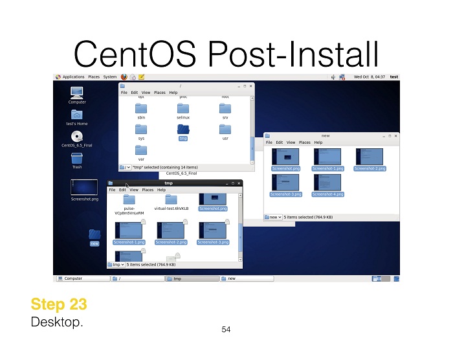
Task: Select the pulse-VCp8m5VnLeRM folder
Action: [129, 205]
